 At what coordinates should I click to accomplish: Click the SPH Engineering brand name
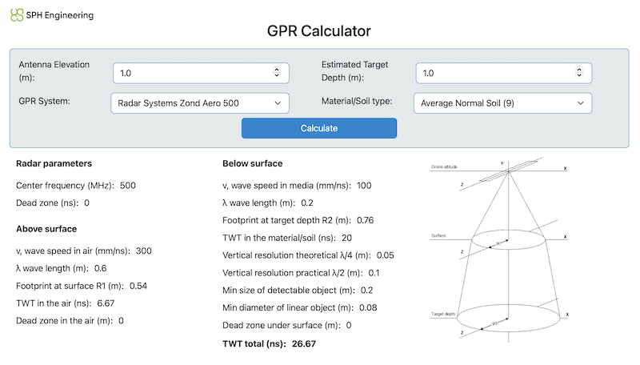click(60, 15)
